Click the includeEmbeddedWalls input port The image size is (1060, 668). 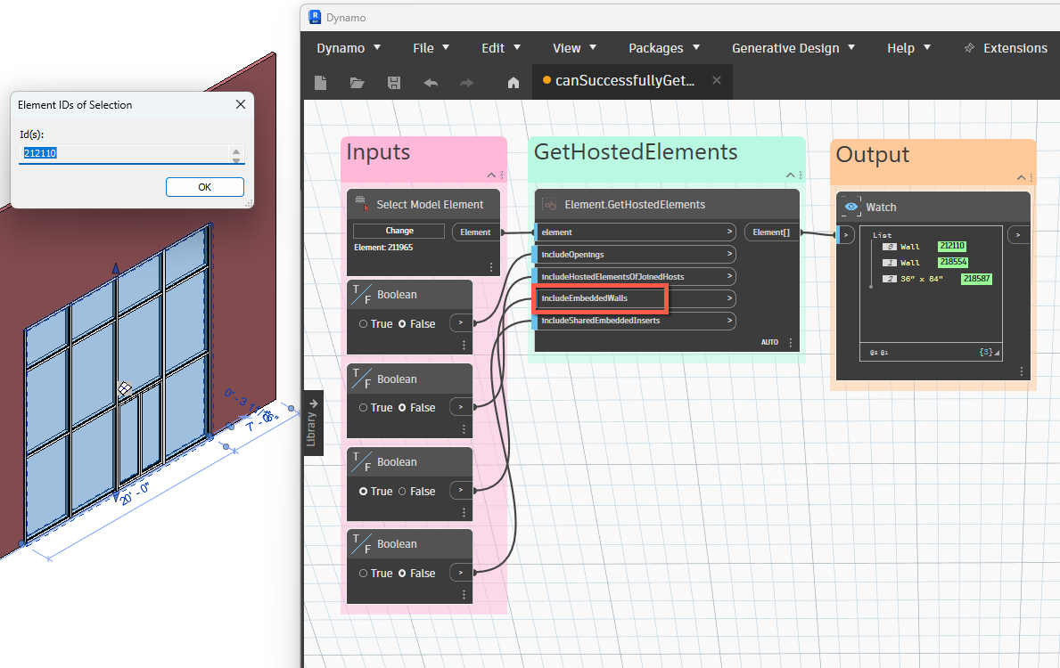click(x=635, y=297)
